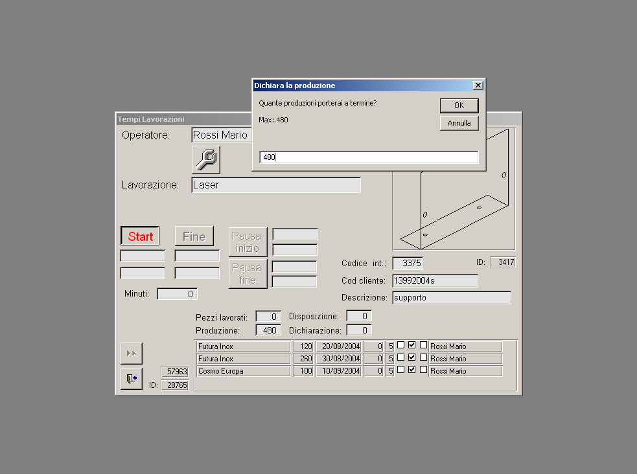Click the bracket part drawing thumbnail
The image size is (637, 474).
454,210
